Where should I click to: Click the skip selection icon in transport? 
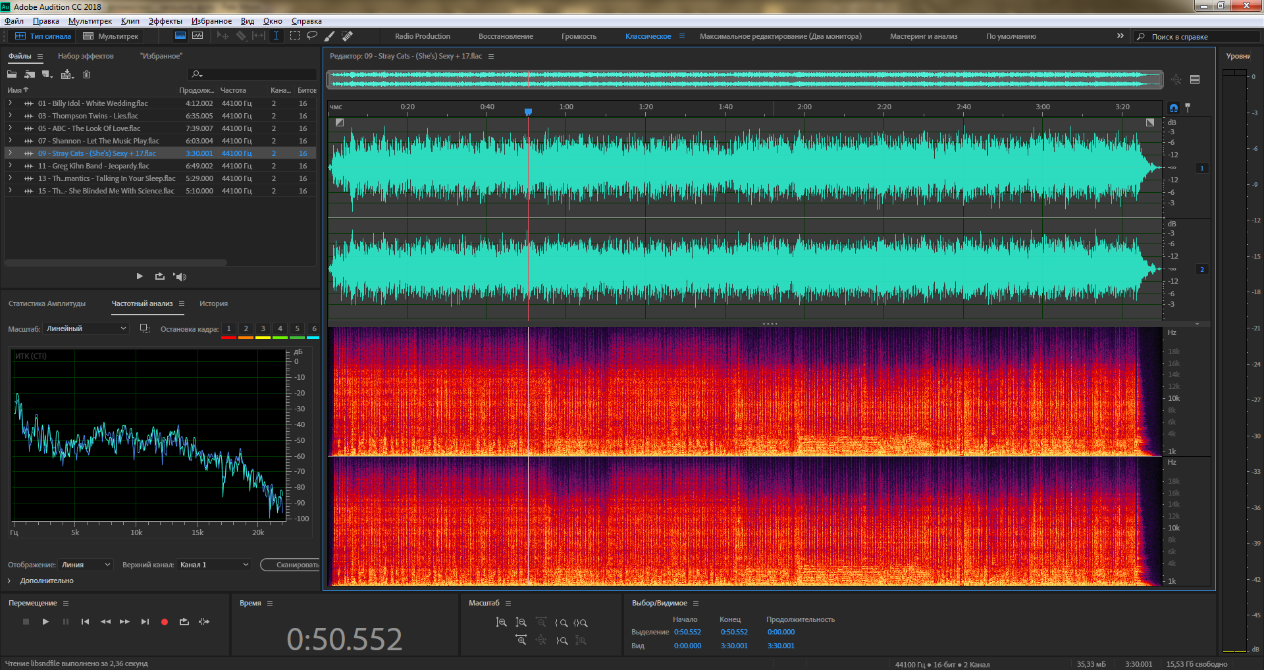click(x=204, y=622)
